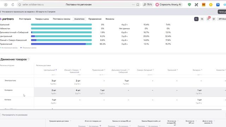Viewport: 226px width, 127px height.
Task: Toggle the Локальные заказы legend item
Action: [x=29, y=48]
